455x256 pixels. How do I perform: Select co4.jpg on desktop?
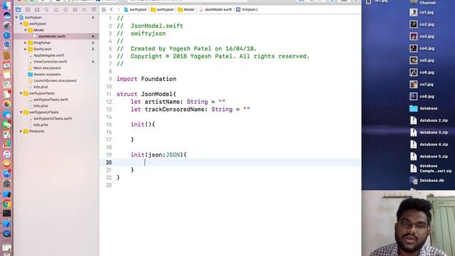pyautogui.click(x=422, y=48)
